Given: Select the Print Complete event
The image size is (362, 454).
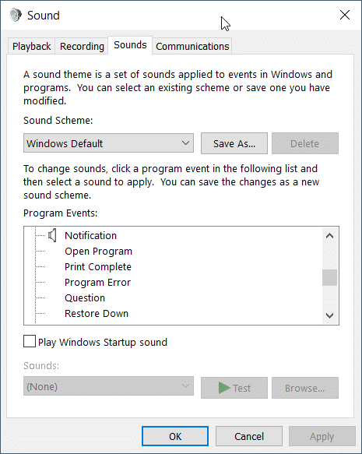Looking at the screenshot, I should [x=98, y=266].
